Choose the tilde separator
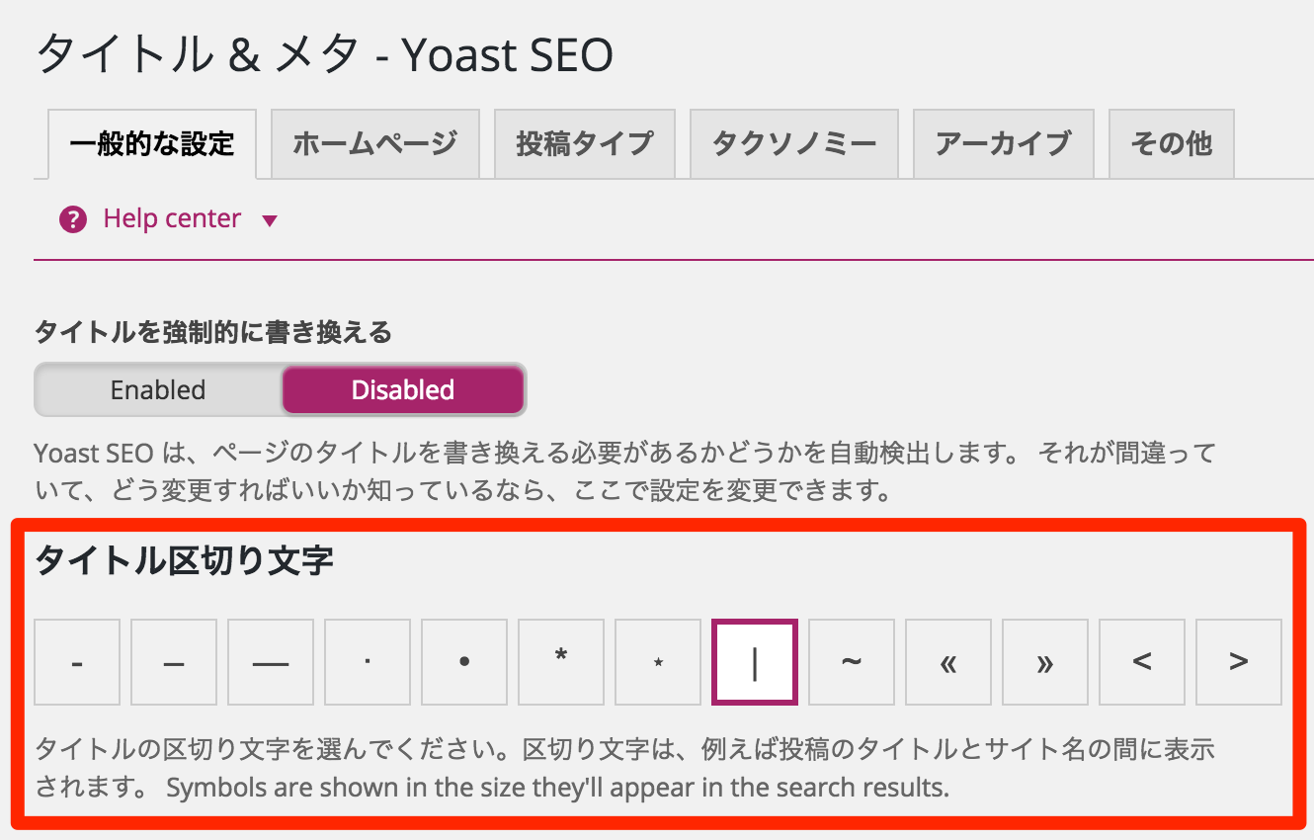The height and width of the screenshot is (840, 1314). [x=852, y=662]
